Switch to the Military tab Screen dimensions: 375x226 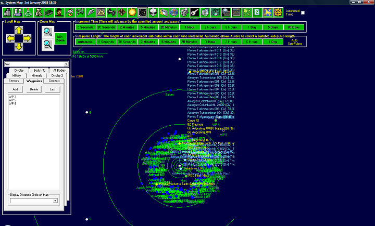17,76
